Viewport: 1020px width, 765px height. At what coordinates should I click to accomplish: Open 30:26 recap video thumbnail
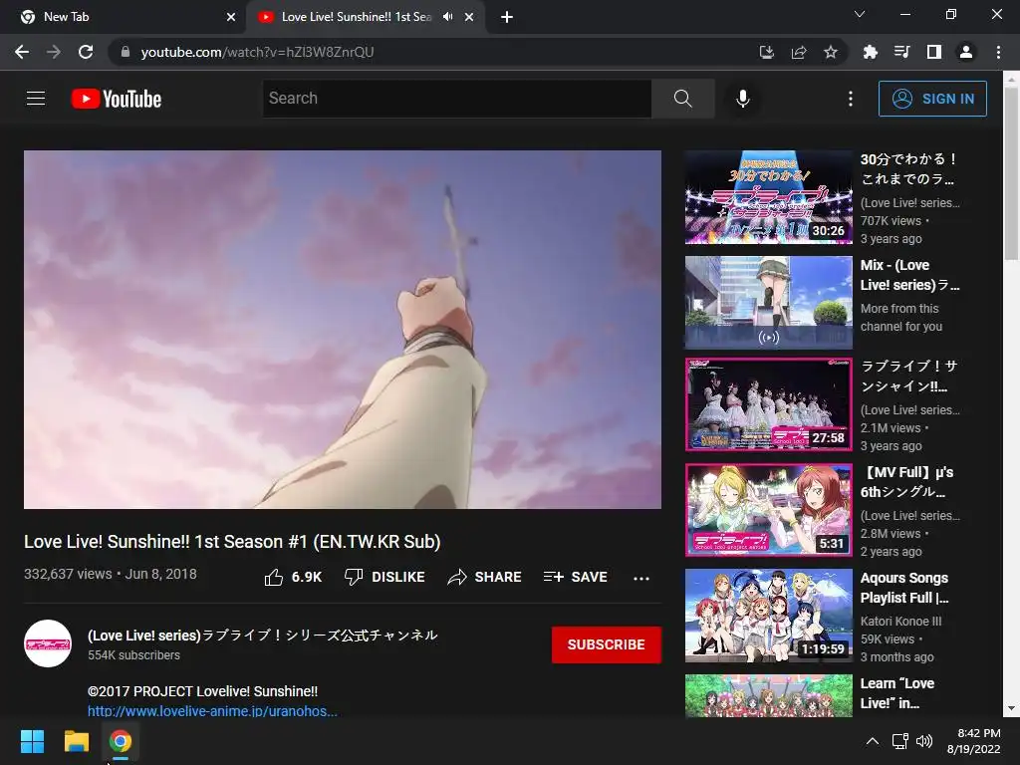(768, 197)
